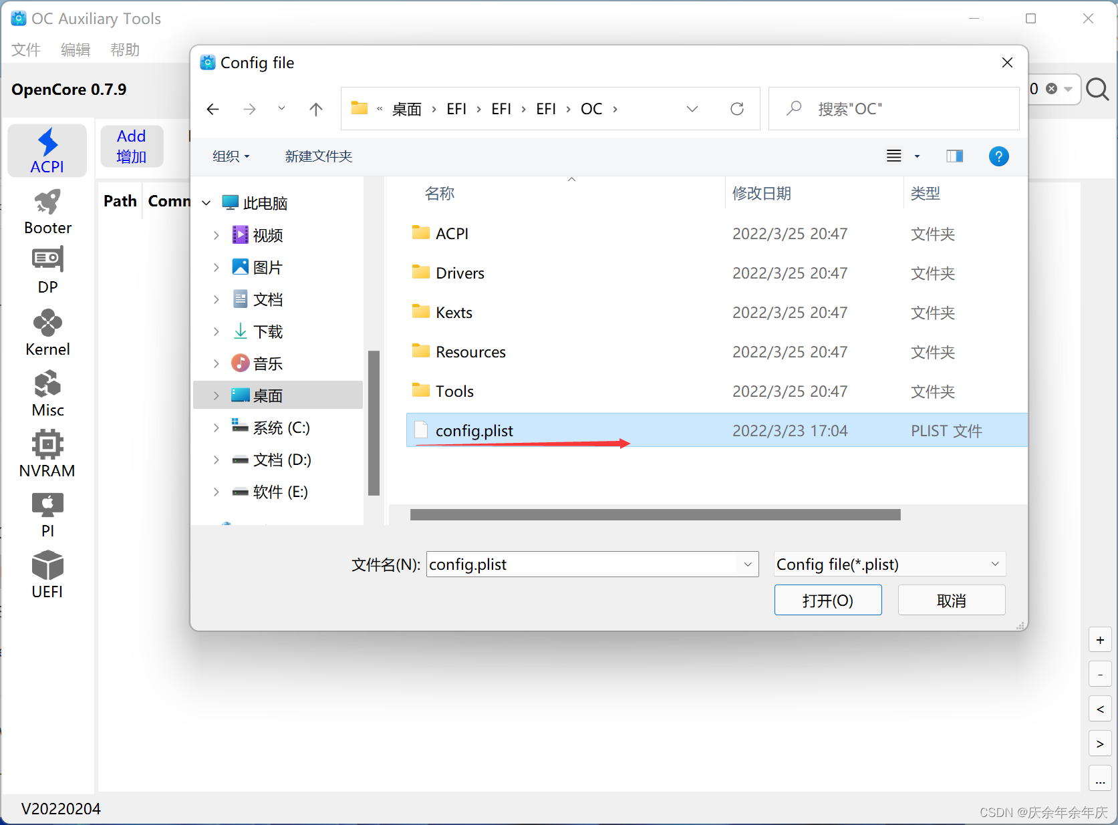Screen dimensions: 1118x825
Task: Select the config.plist file
Action: point(716,430)
